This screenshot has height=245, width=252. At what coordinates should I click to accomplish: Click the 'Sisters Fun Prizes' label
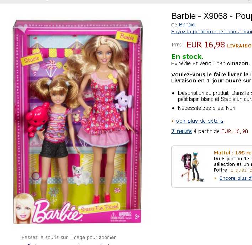99,208
